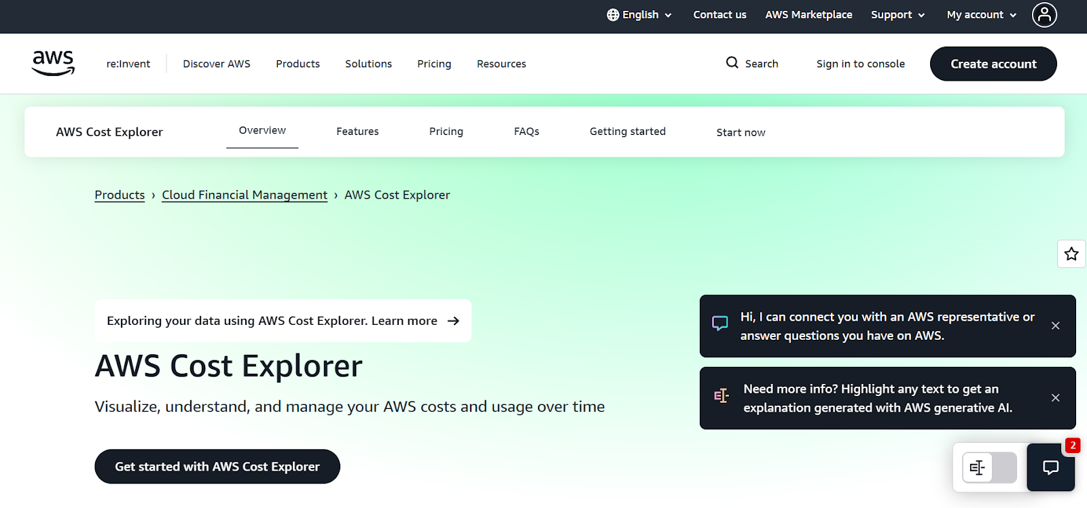
Task: Click the AWS representative message text
Action: click(x=887, y=326)
